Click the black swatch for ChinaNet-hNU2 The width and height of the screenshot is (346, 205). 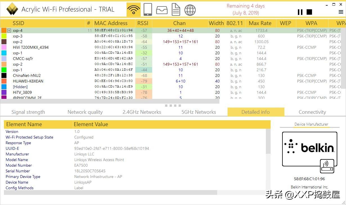(x=4, y=75)
